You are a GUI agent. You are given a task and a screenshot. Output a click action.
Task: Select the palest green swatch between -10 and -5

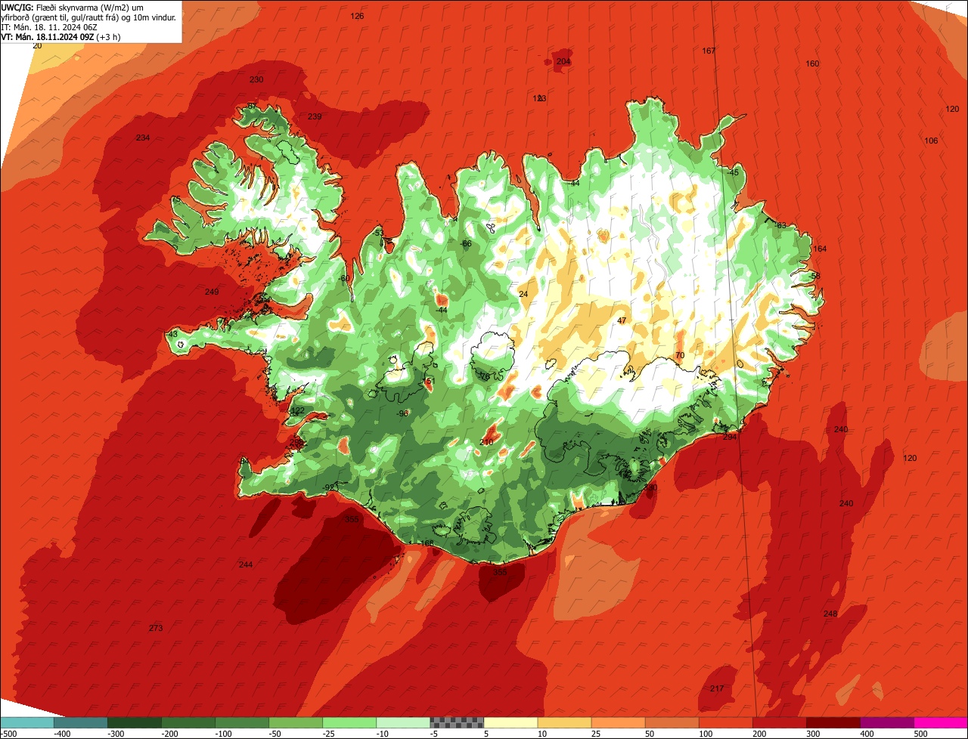pyautogui.click(x=403, y=722)
